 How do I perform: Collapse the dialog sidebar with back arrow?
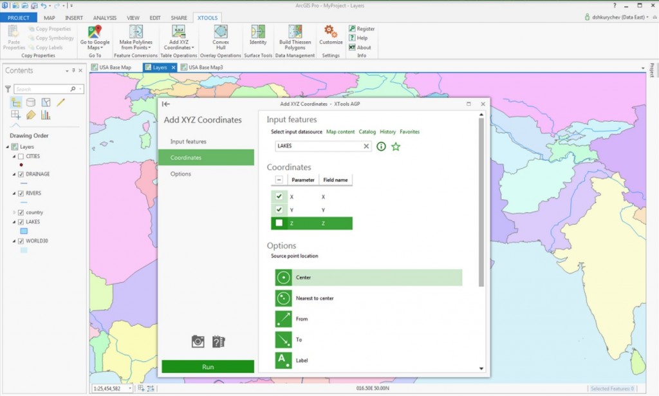pyautogui.click(x=166, y=104)
